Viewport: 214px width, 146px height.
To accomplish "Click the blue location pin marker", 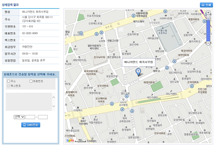I will [x=138, y=72].
